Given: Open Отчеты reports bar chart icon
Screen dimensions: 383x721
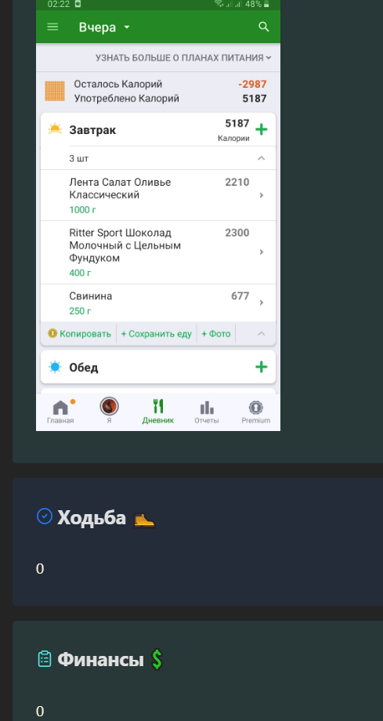Looking at the screenshot, I should [207, 408].
